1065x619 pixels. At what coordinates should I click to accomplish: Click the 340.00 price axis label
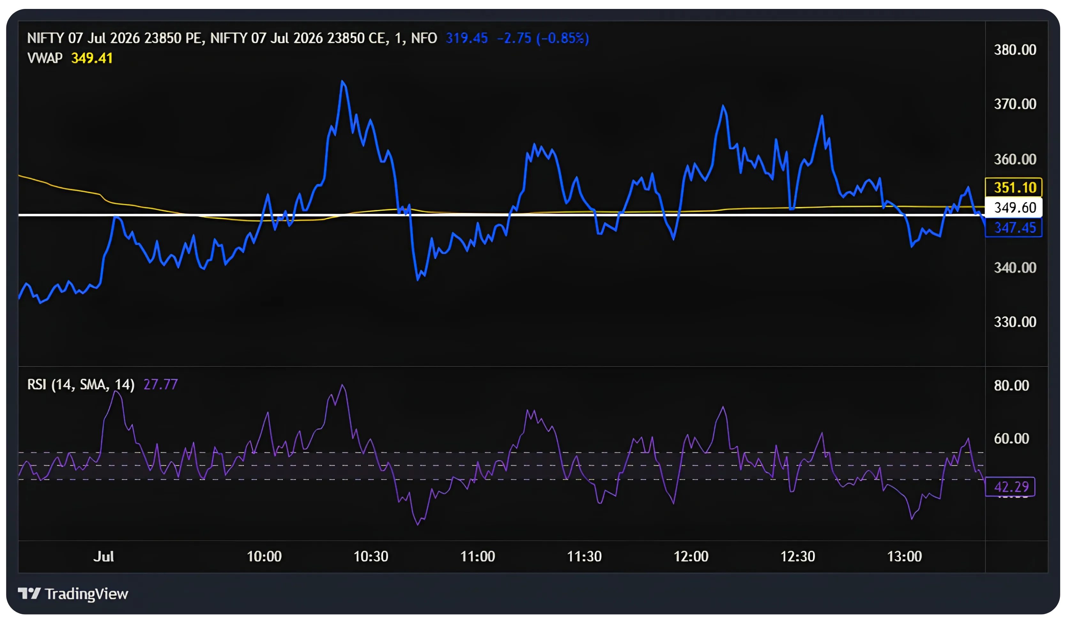pos(1015,268)
